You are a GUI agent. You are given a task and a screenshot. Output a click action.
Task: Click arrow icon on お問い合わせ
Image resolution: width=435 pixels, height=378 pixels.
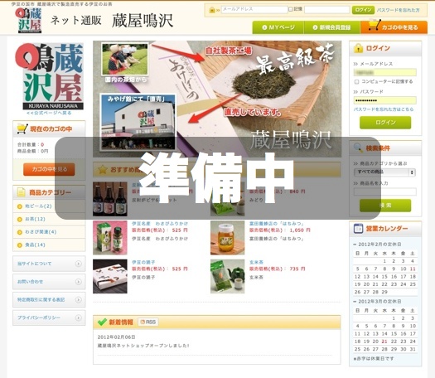[79, 282]
